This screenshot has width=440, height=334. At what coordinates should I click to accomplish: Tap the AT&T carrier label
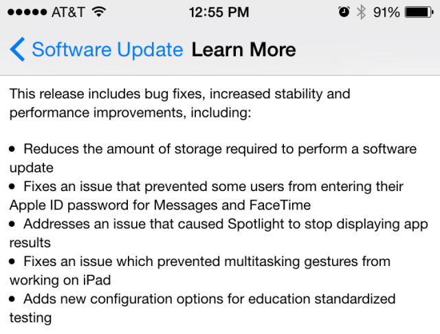[68, 12]
